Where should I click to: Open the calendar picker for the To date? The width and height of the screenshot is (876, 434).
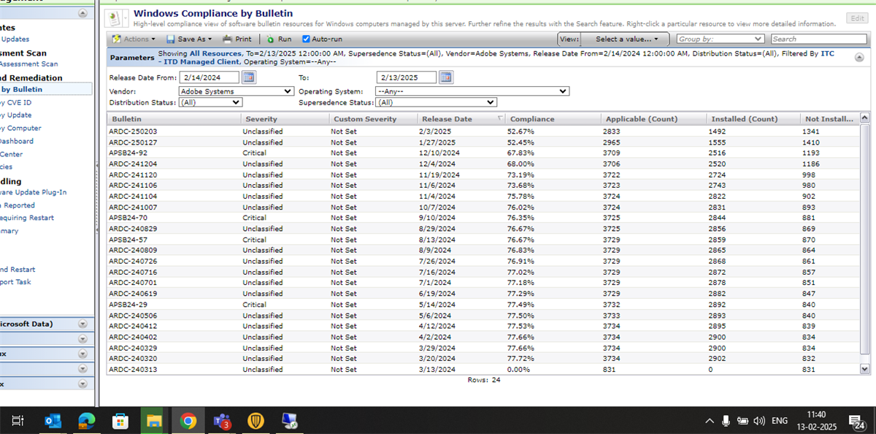coord(445,77)
